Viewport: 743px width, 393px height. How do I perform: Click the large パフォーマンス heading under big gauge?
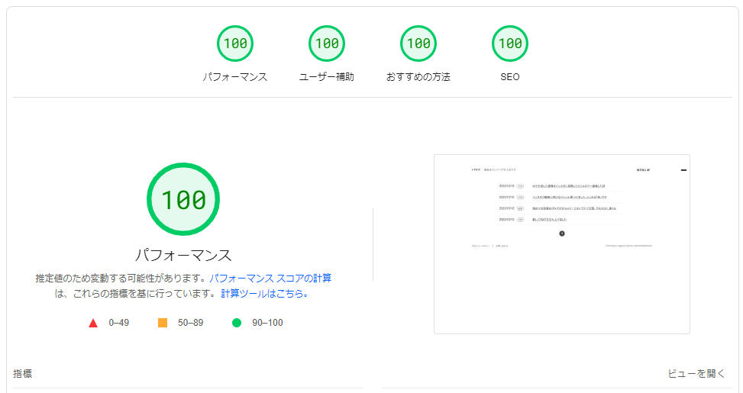click(x=183, y=255)
